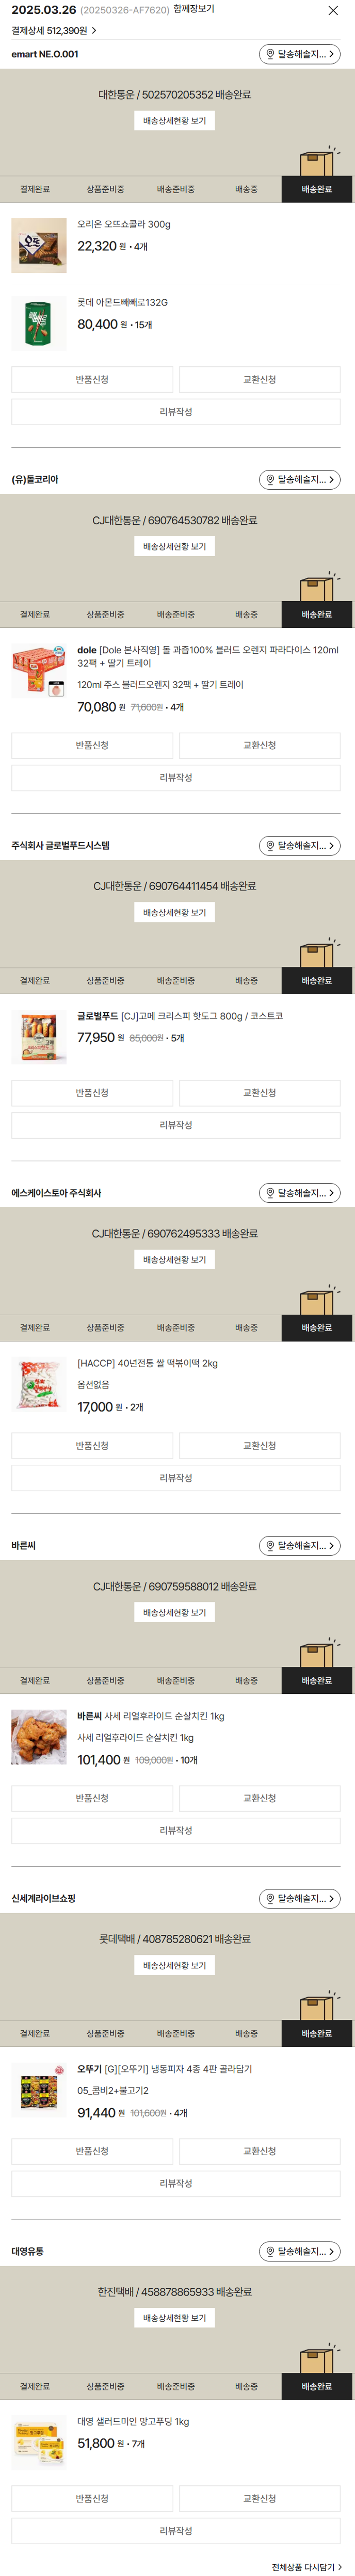Request exchange for Dole orange juice order

(x=259, y=746)
